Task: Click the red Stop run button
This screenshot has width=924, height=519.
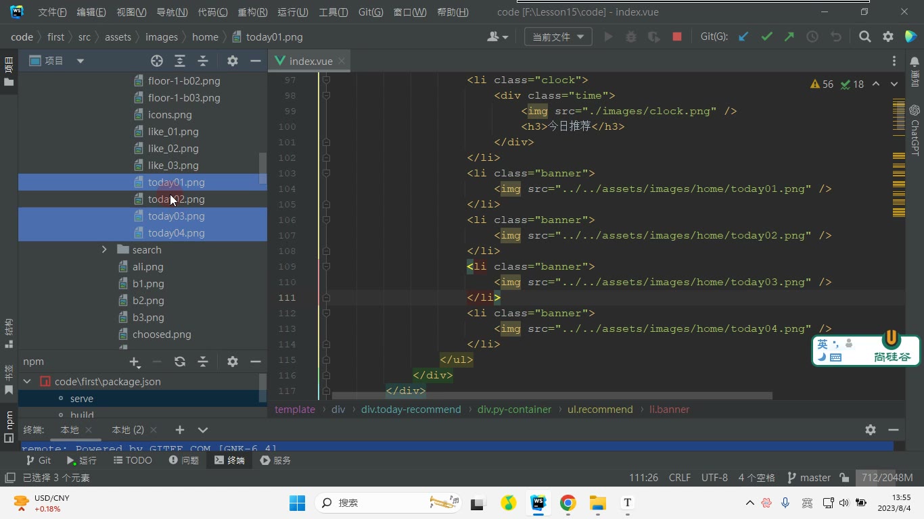Action: 676,37
